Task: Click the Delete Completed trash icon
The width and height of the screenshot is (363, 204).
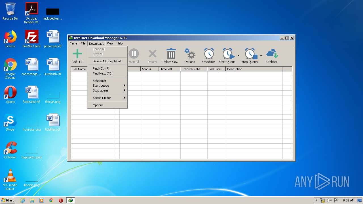Action: (171, 56)
